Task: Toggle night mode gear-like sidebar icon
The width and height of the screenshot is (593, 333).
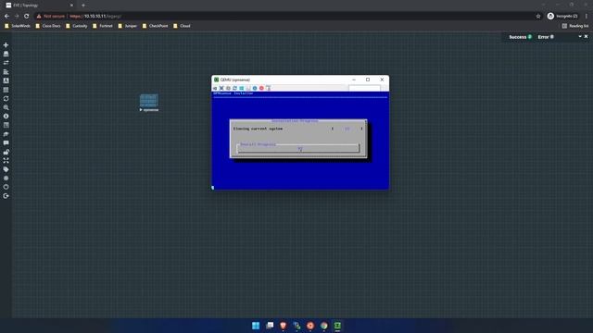Action: (x=6, y=179)
